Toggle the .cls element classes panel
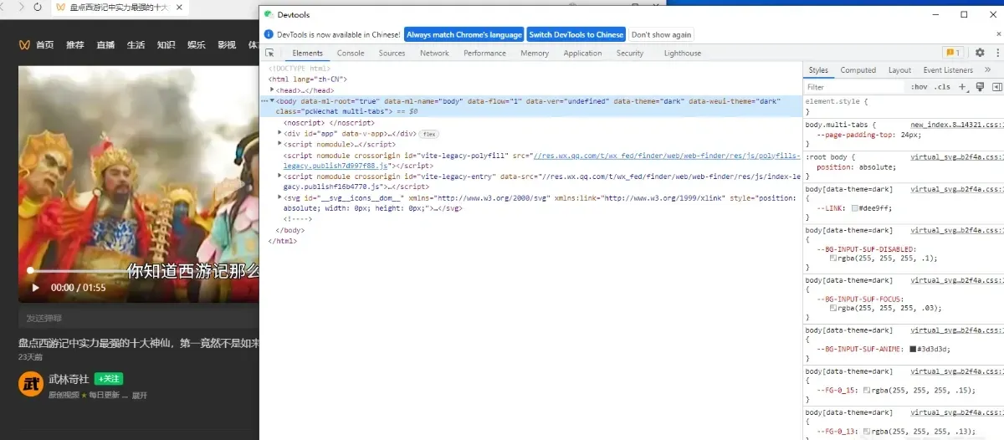This screenshot has width=1004, height=440. [942, 87]
